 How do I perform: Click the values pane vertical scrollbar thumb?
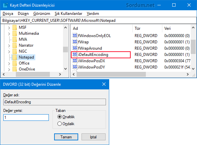[193, 47]
